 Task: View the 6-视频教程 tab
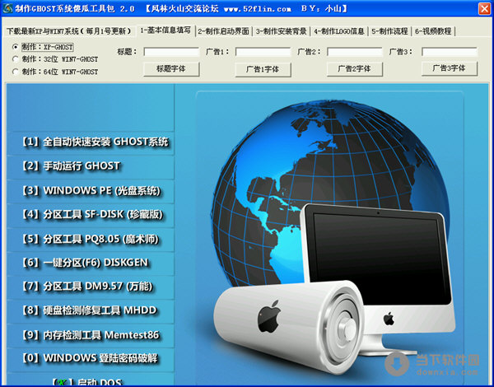pyautogui.click(x=434, y=31)
